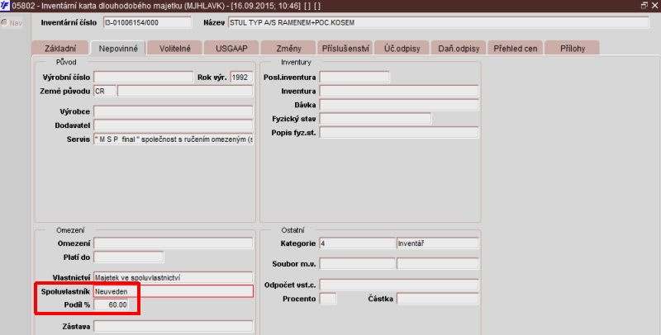
Task: Click the Ostatní group label
Action: (293, 230)
